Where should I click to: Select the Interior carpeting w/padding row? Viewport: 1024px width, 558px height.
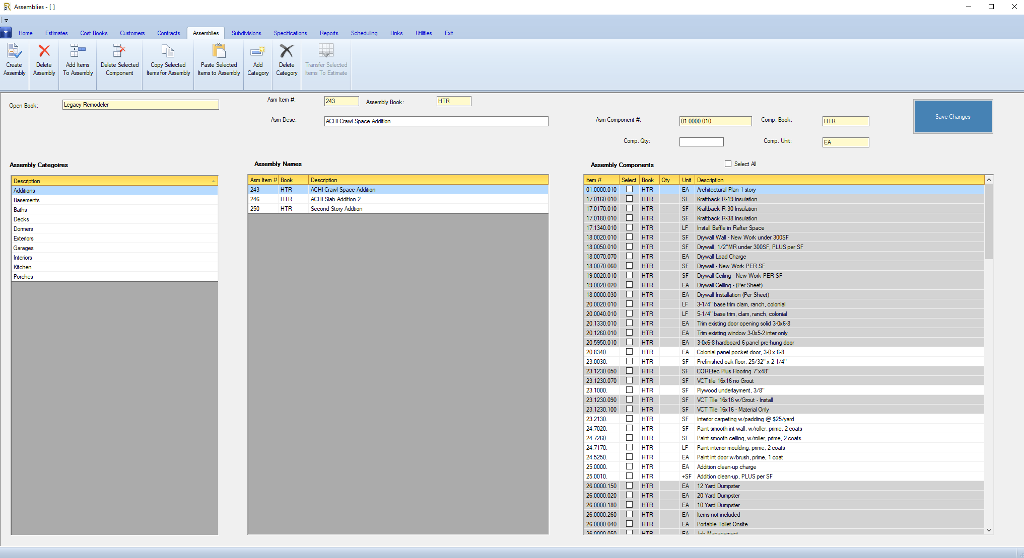784,419
